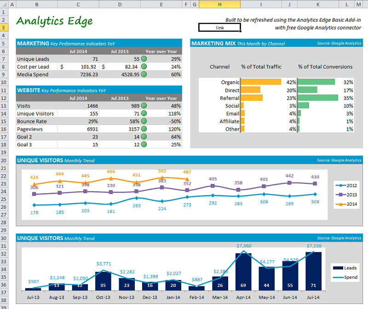368x309 pixels.
Task: Select the green status circle for Bounce Rate
Action: point(144,121)
